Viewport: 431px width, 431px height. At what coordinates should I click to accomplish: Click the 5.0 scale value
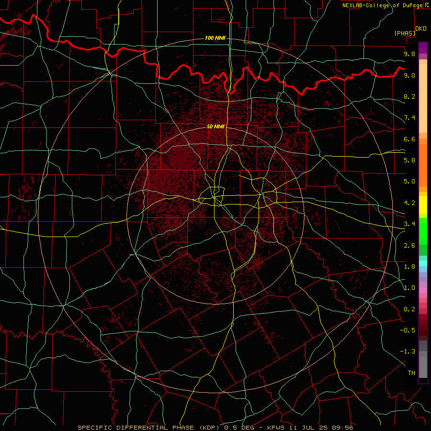(409, 181)
